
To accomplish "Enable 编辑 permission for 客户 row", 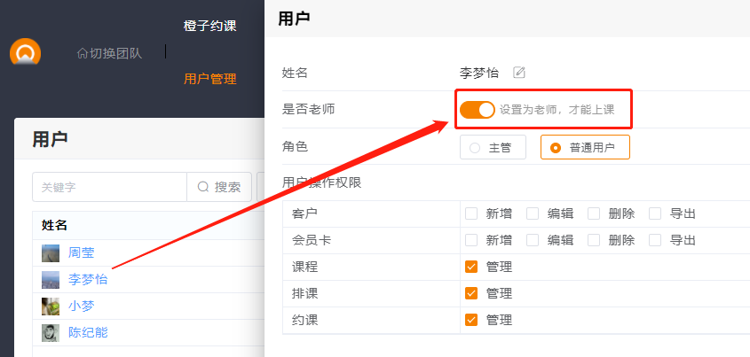I will [x=533, y=213].
